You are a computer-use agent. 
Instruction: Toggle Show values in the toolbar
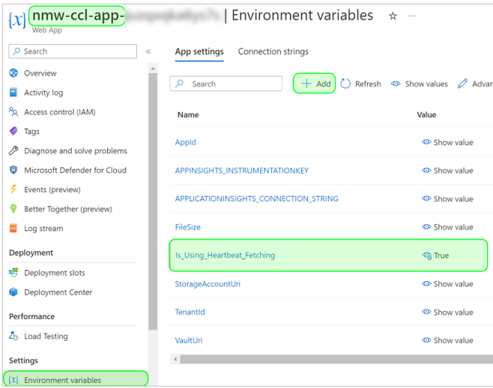click(x=419, y=84)
